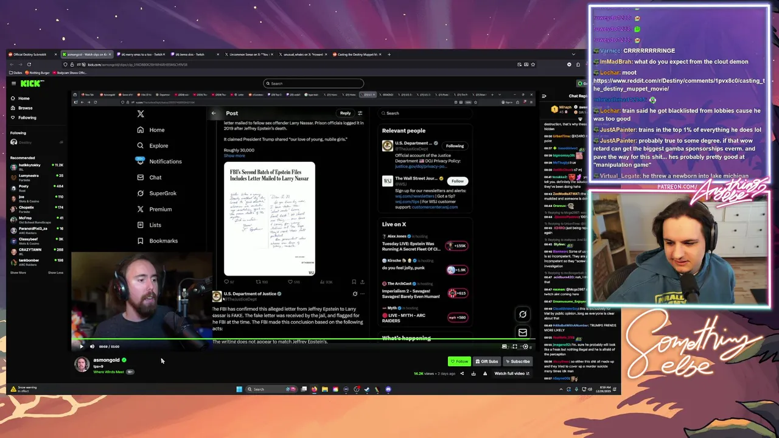
Task: Bookmark this page with star icon
Action: [533, 64]
